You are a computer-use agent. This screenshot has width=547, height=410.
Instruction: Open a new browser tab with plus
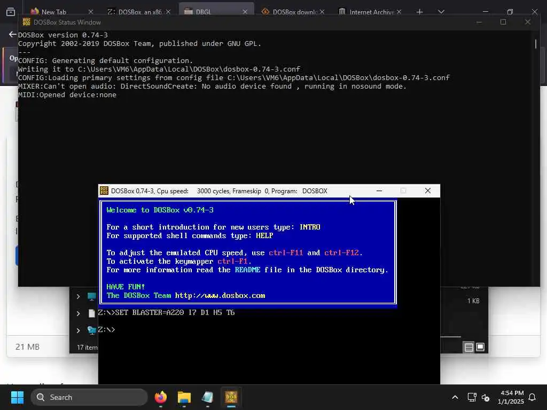tap(420, 12)
